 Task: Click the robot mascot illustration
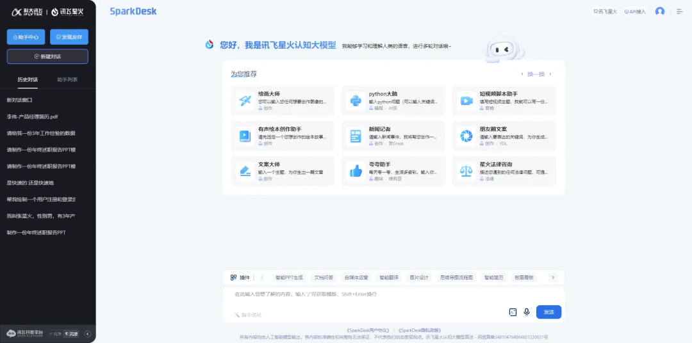point(504,49)
